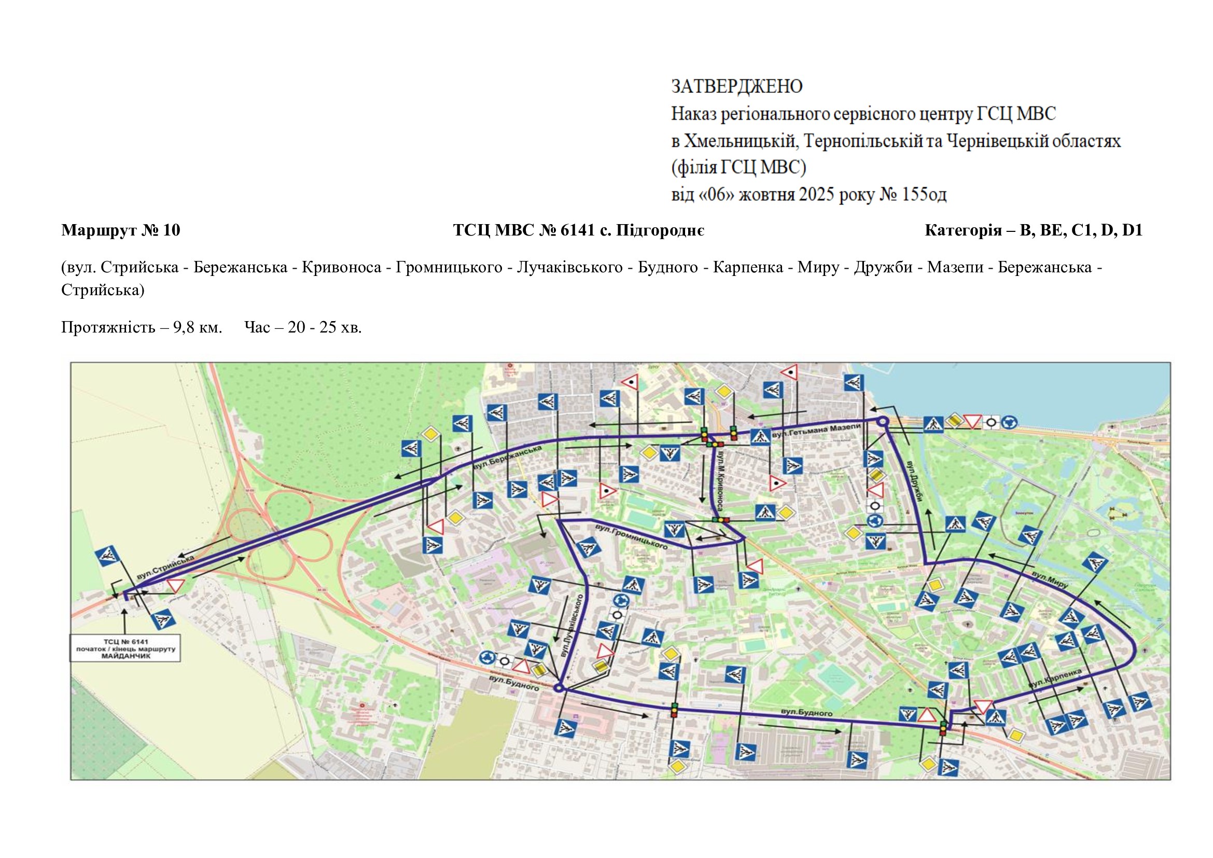The height and width of the screenshot is (858, 1213).
Task: Click the lone vertical traffic light on вул.Будного
Action: pos(674,710)
